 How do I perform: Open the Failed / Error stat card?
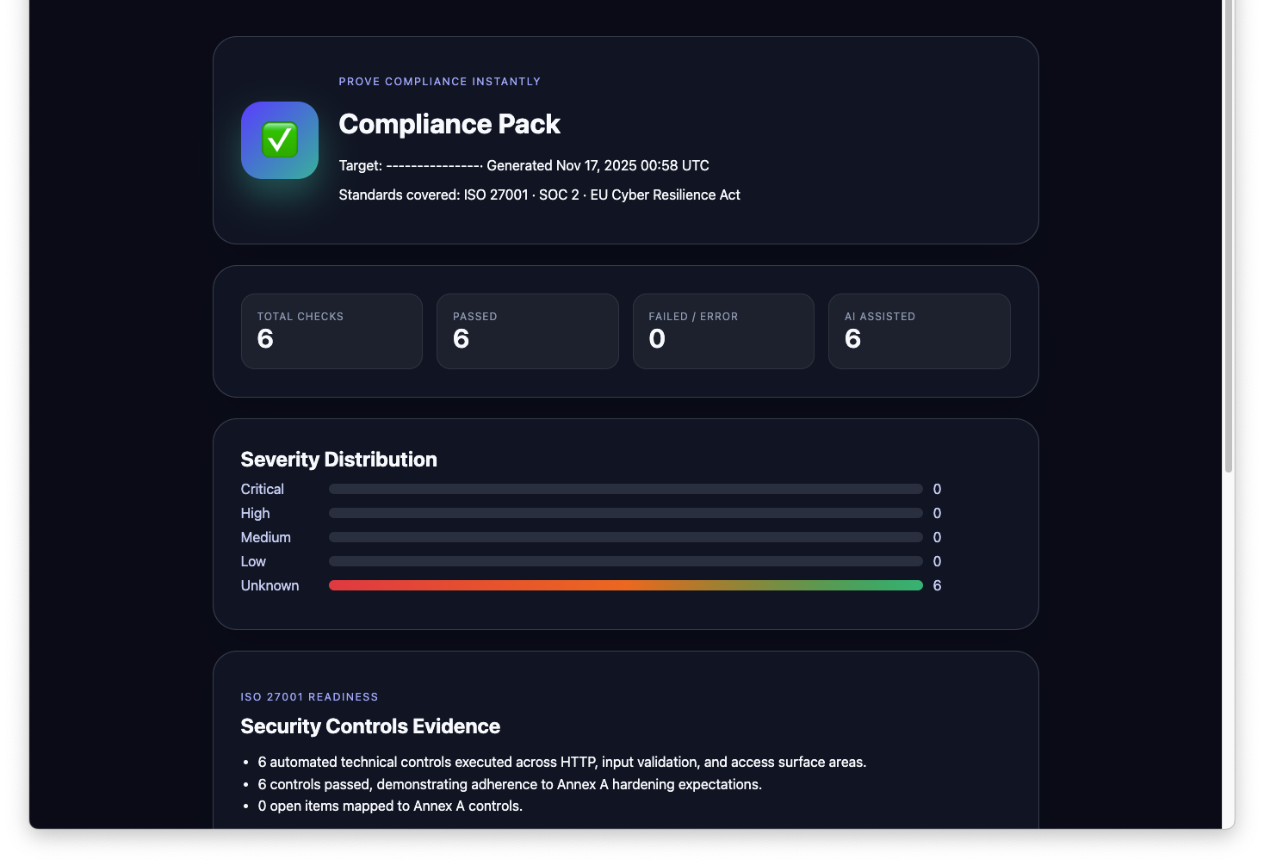tap(723, 331)
